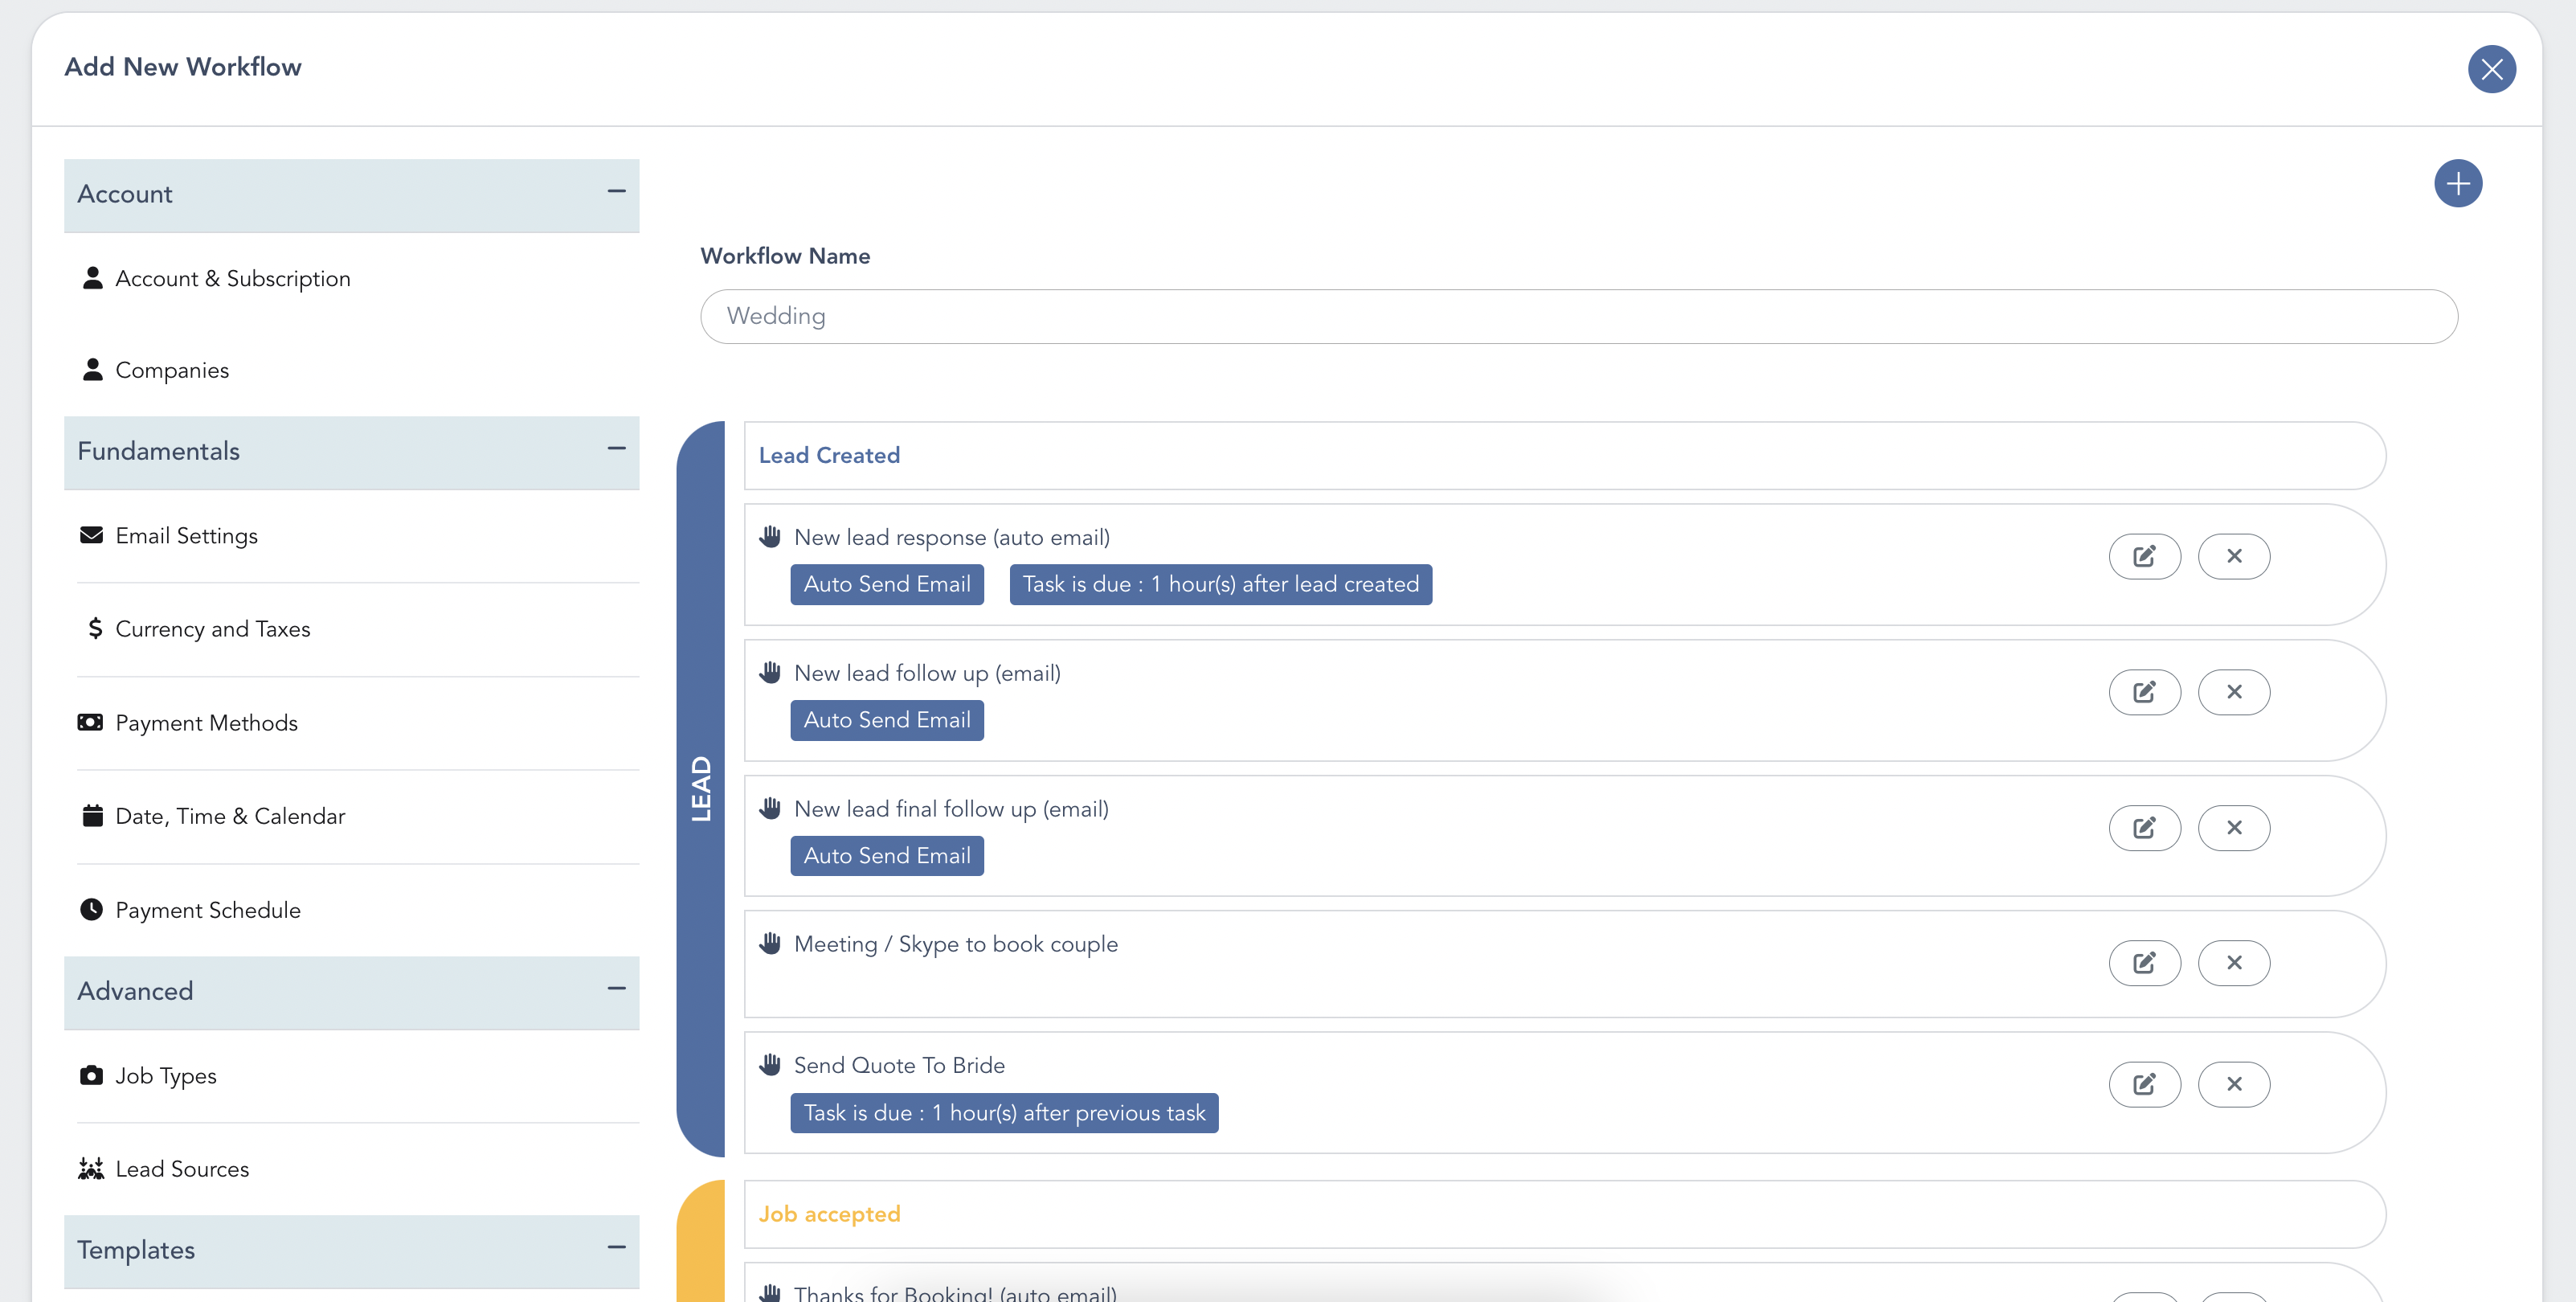Click Auto Send Email tag on New lead follow up
Viewport: 2576px width, 1302px height.
click(887, 720)
